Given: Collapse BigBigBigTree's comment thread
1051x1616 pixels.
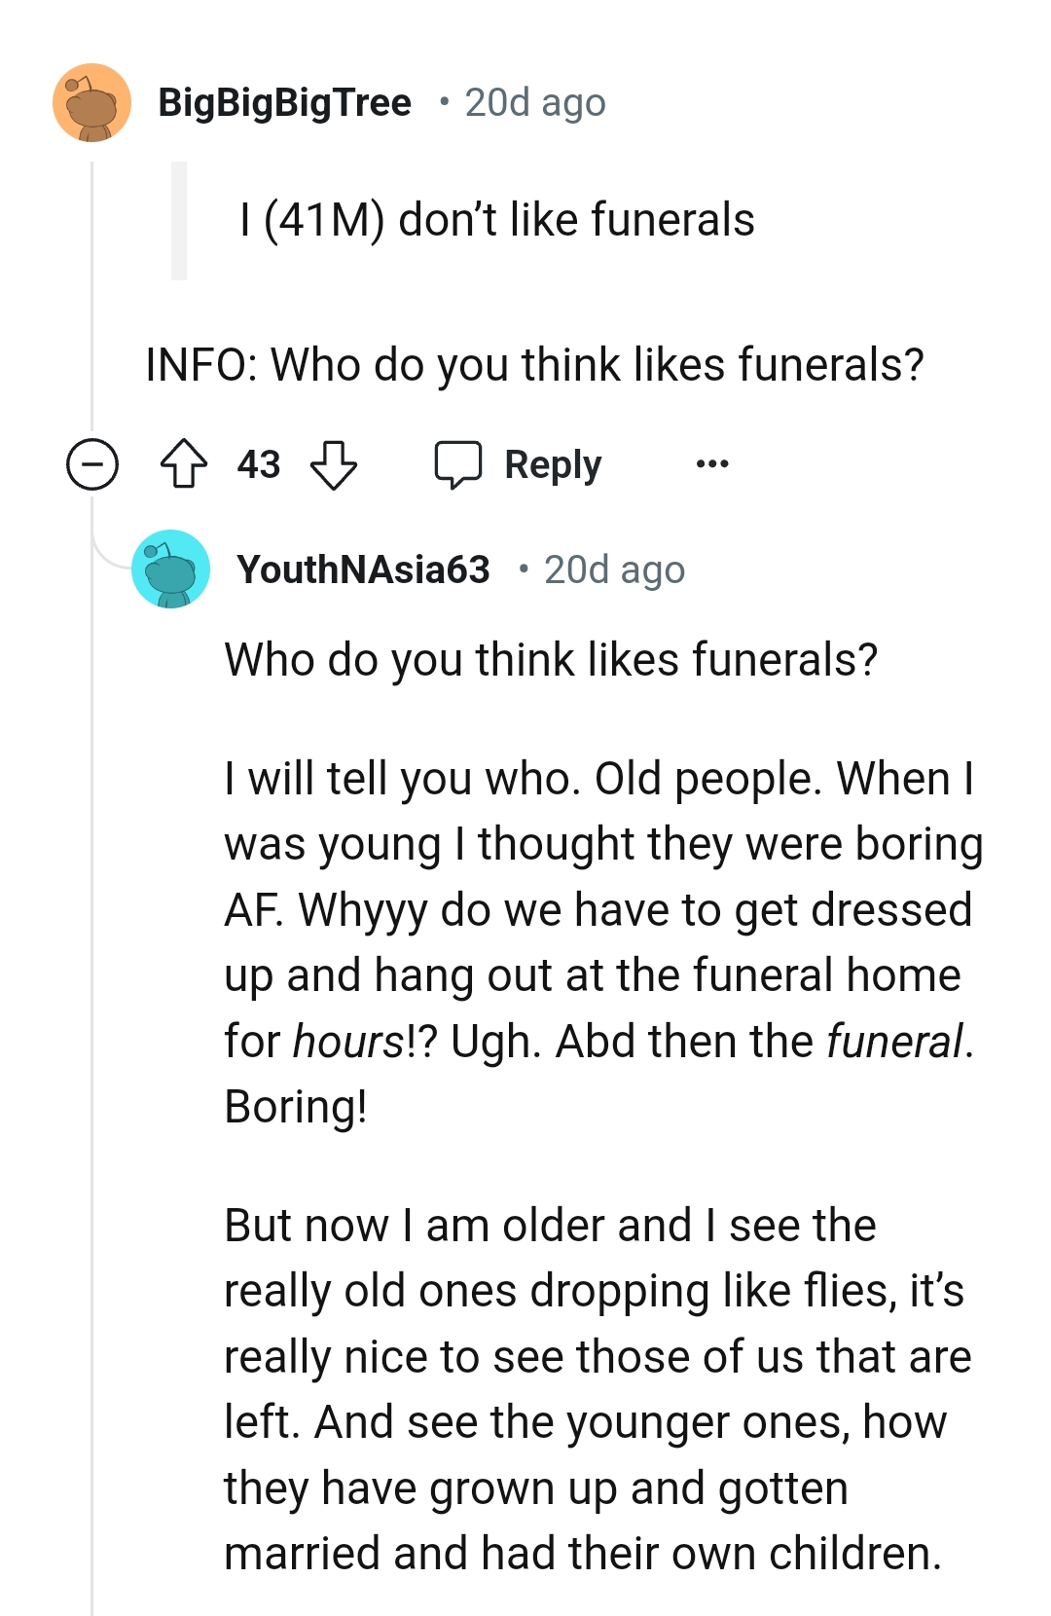Looking at the screenshot, I should [92, 463].
